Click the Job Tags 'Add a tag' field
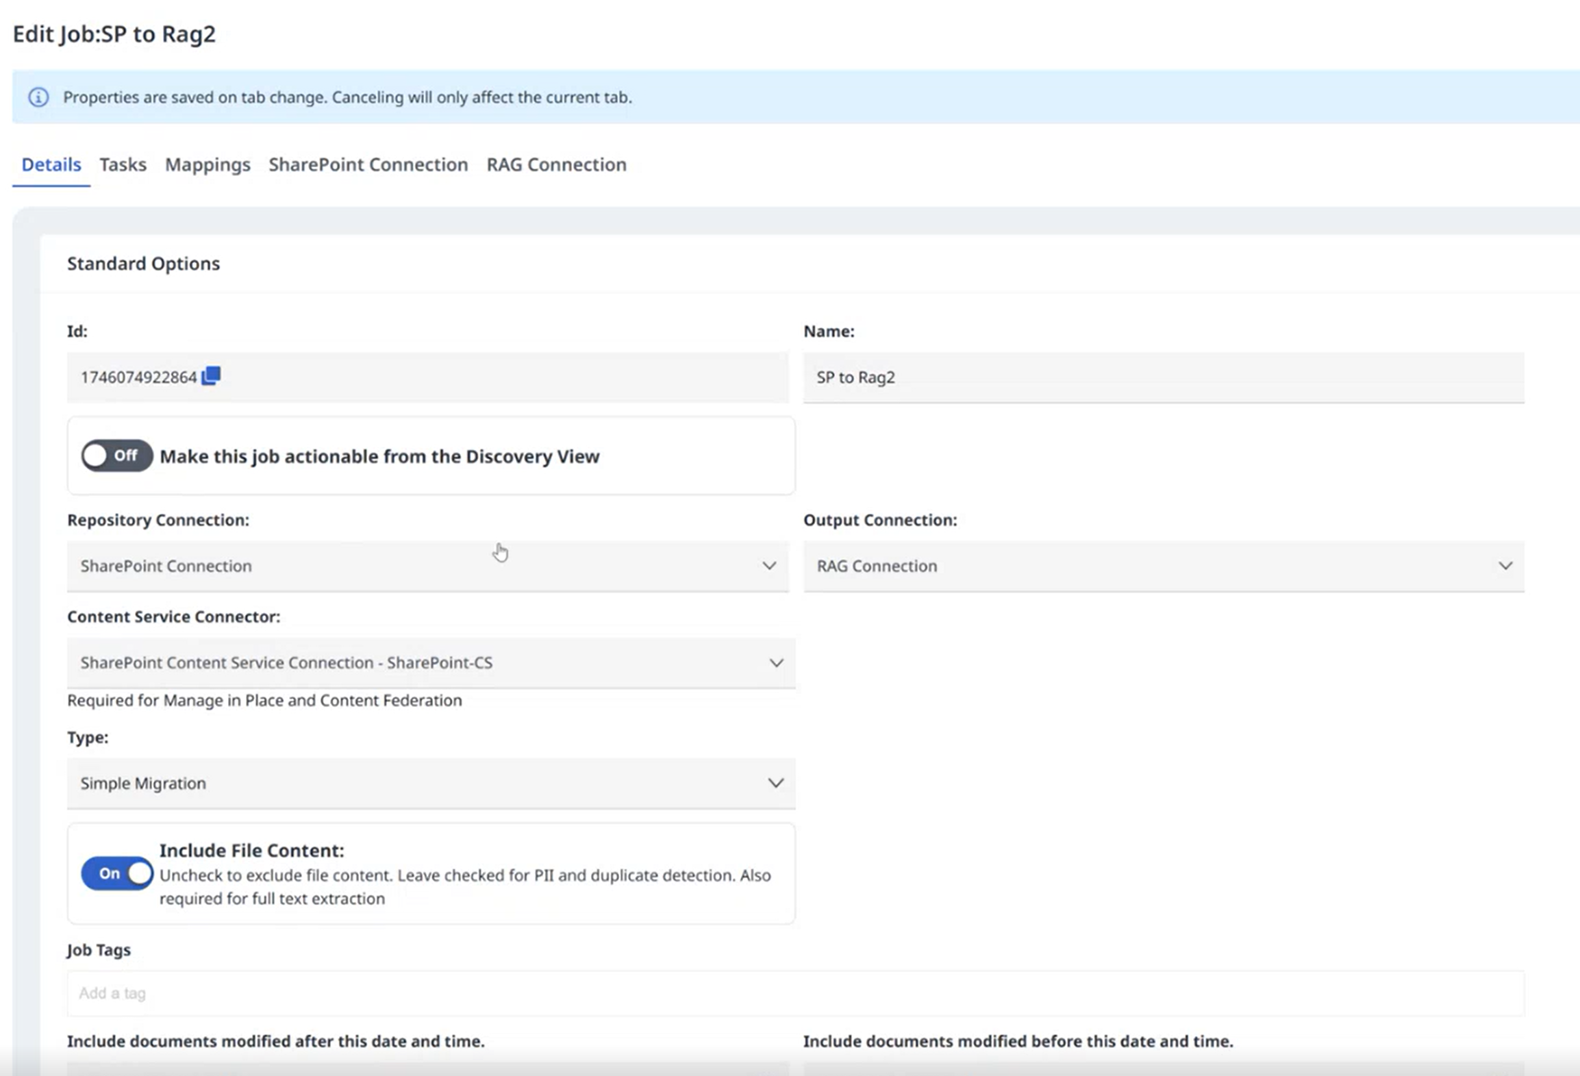Screen dimensions: 1580x1076 tap(796, 993)
